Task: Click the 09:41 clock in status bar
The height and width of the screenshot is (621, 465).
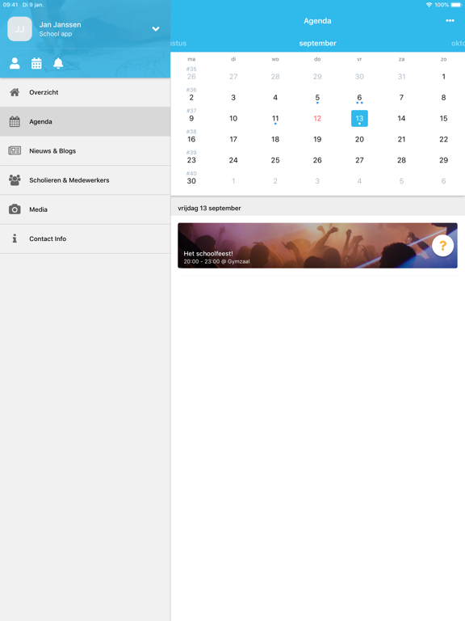Action: 10,5
